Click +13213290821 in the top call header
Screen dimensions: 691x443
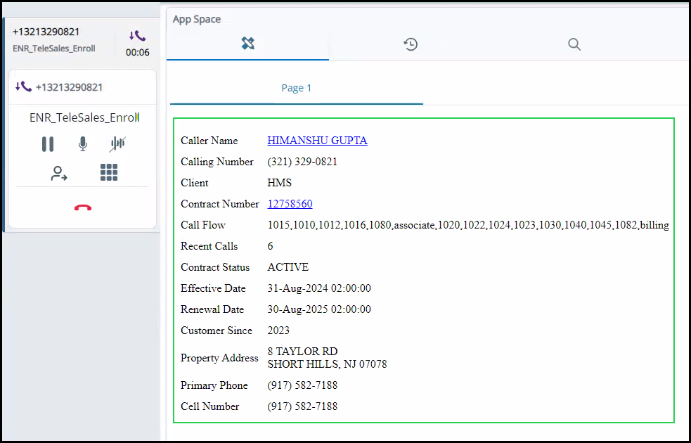tap(46, 32)
